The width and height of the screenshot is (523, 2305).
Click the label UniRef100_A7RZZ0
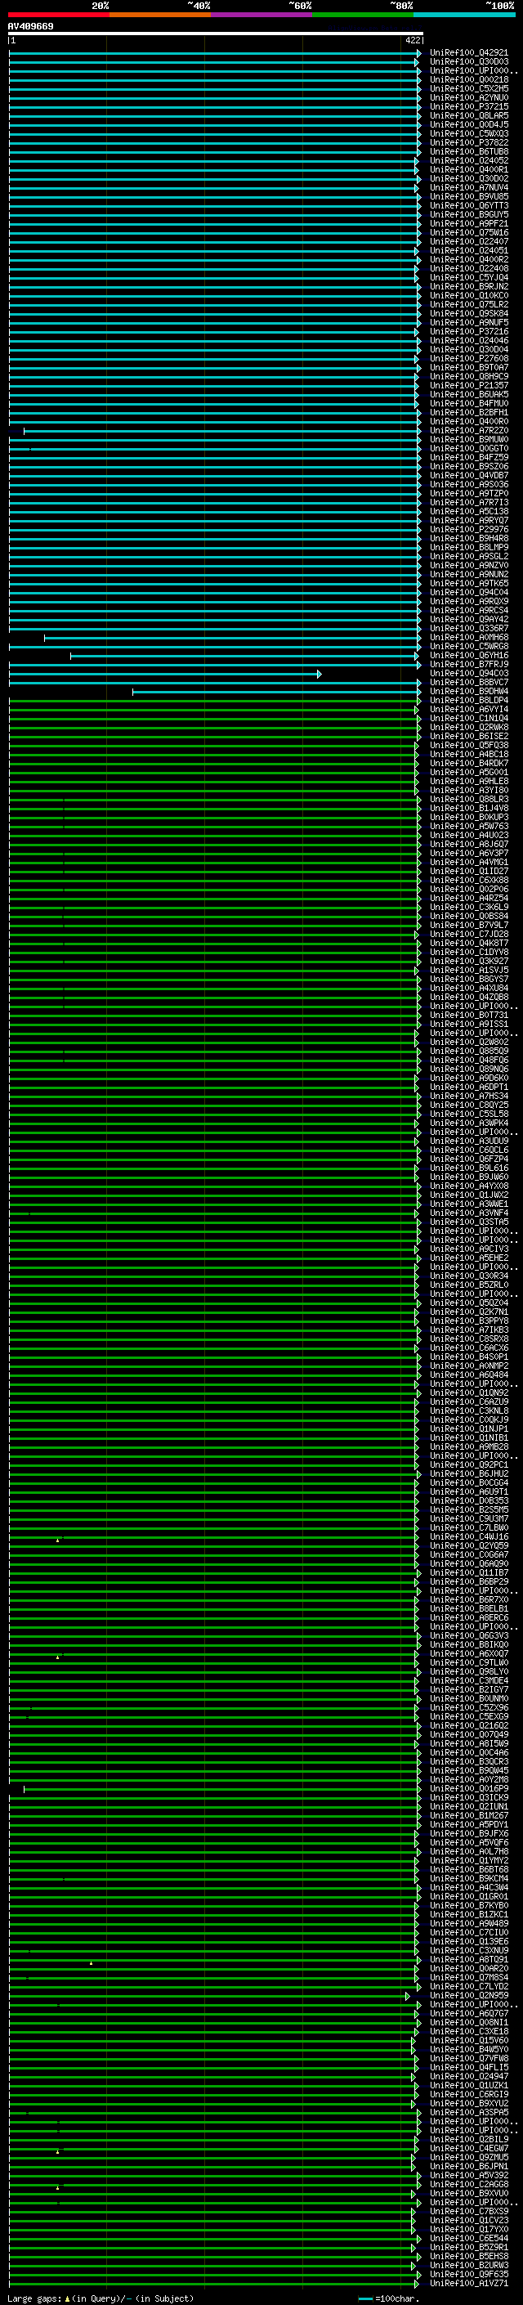[469, 430]
